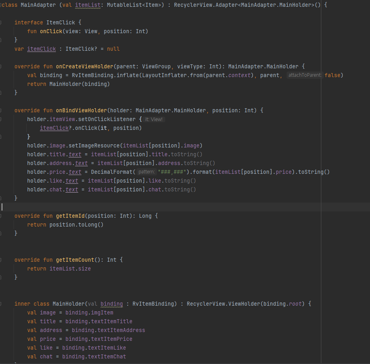Click the toString() call on the holder.address line
The width and height of the screenshot is (370, 364).
[x=200, y=163]
